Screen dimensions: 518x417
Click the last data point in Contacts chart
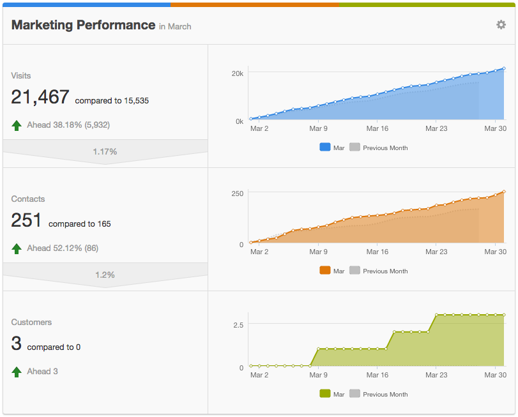[x=504, y=192]
